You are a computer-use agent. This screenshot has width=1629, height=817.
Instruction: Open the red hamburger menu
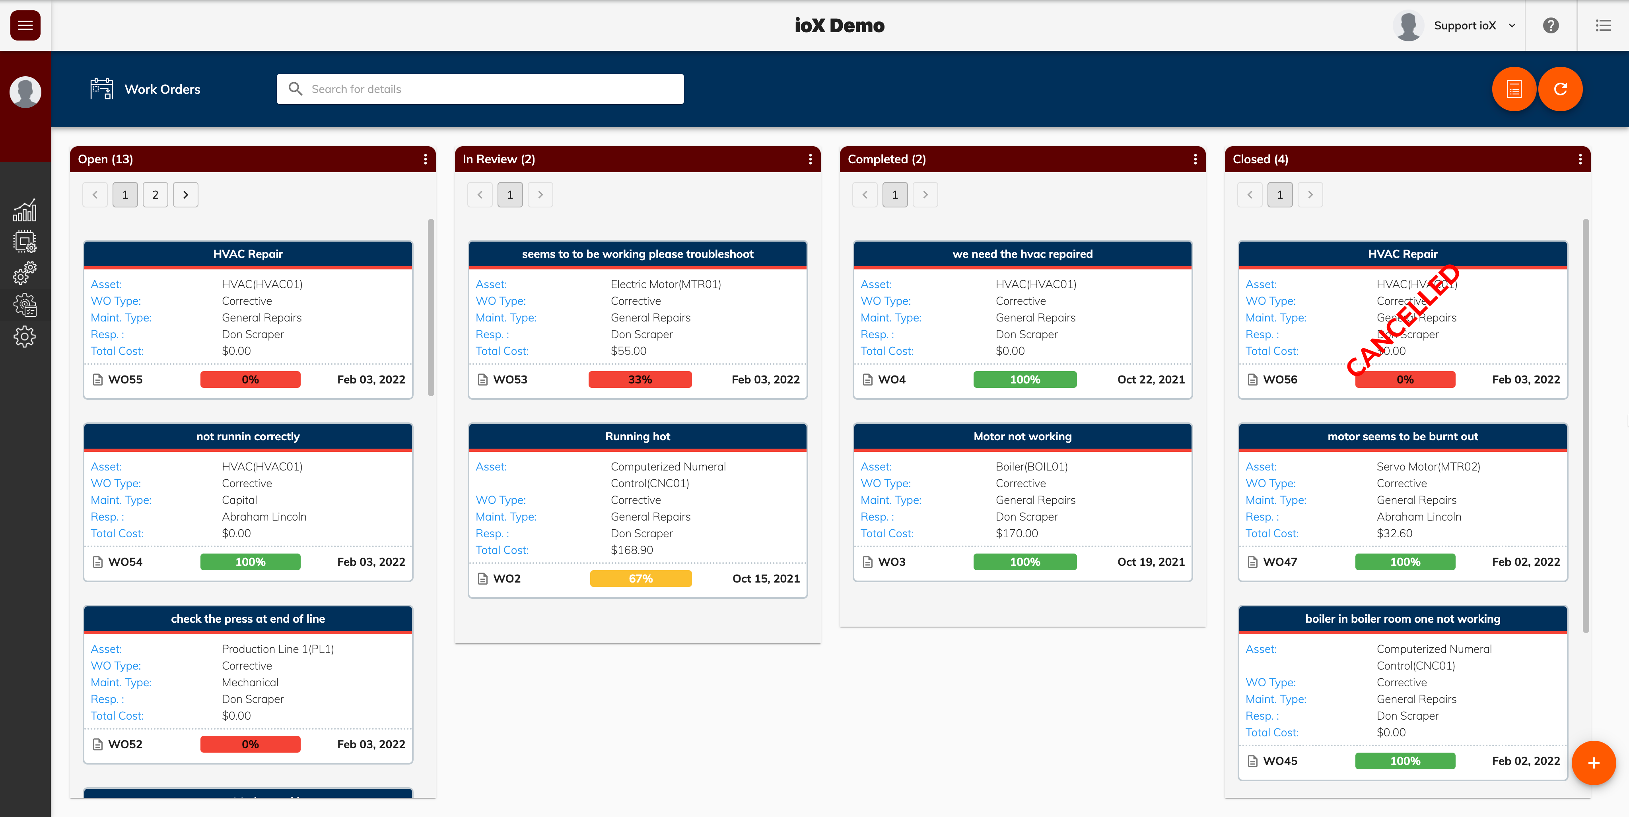[x=25, y=25]
